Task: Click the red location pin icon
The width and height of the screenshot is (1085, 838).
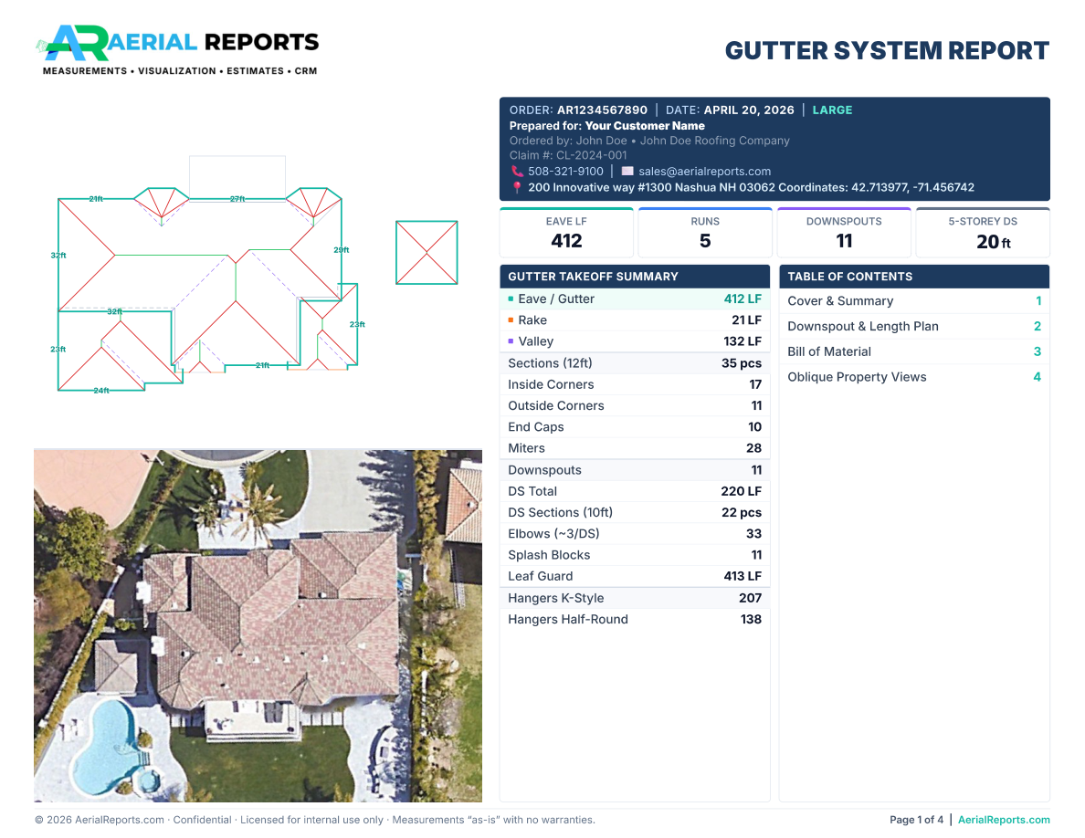Action: (517, 187)
